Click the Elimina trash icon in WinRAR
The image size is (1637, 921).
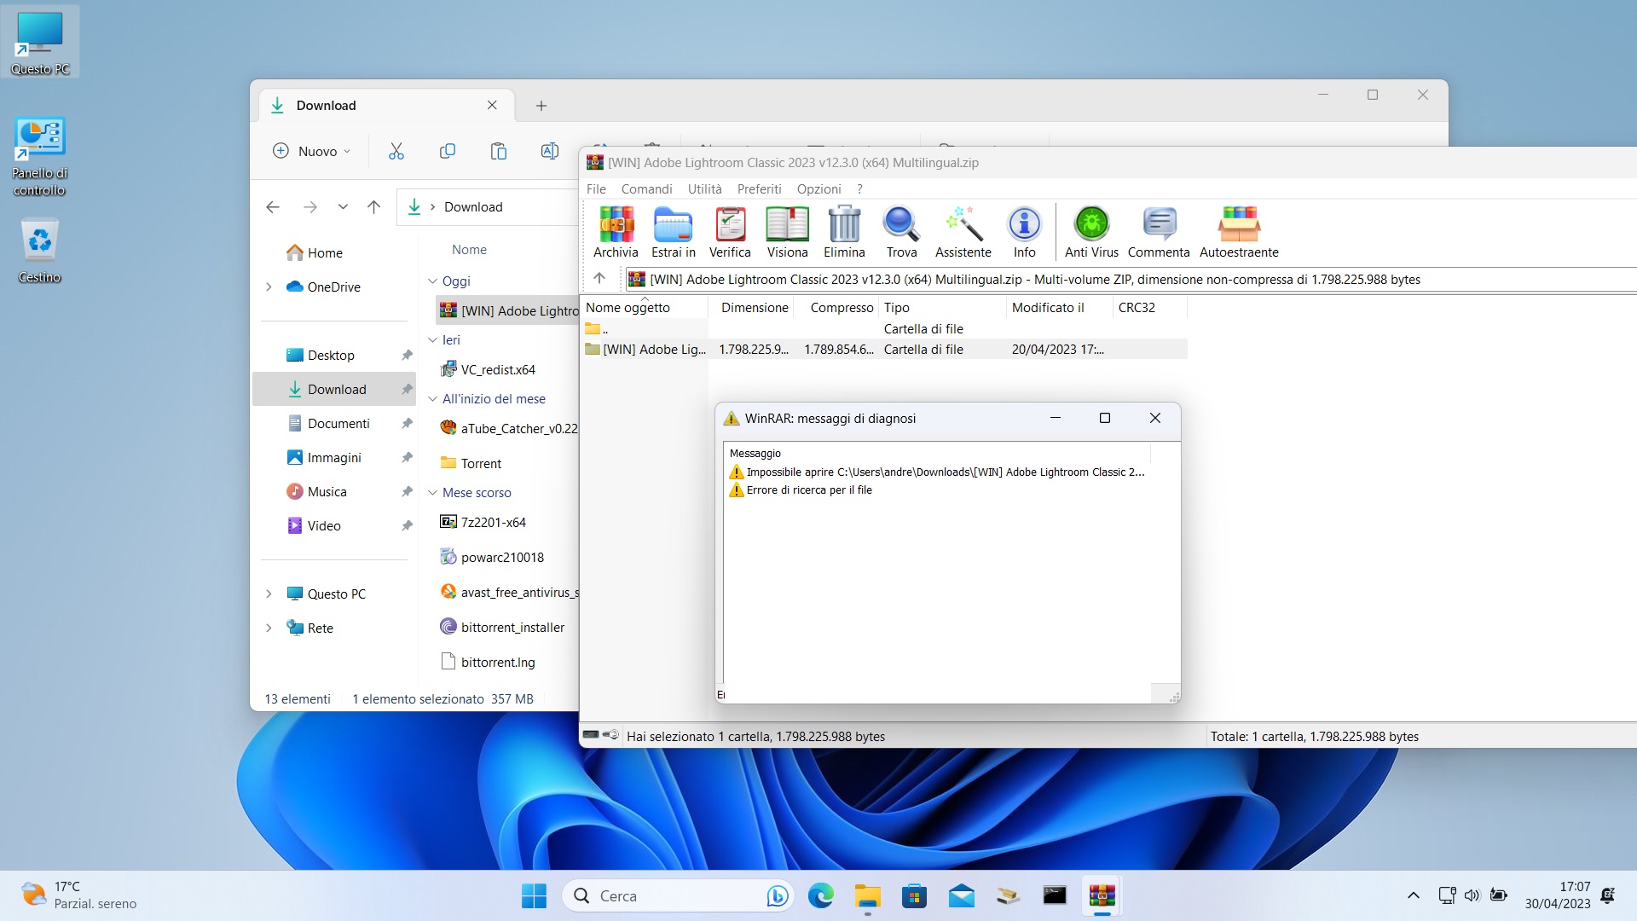pos(844,232)
